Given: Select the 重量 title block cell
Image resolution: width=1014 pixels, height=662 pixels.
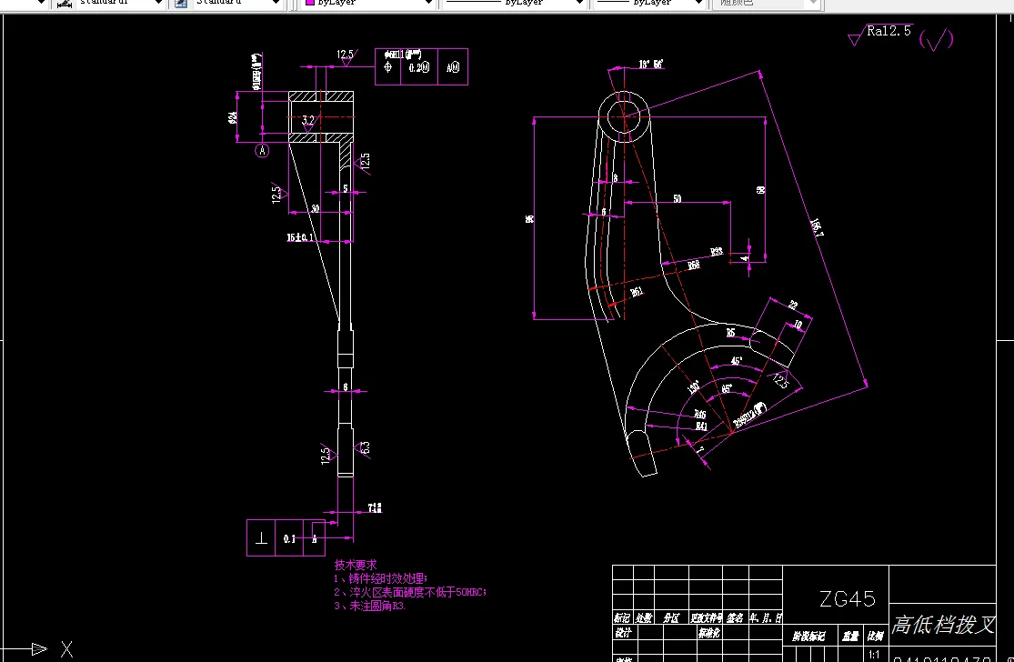Looking at the screenshot, I should tap(850, 637).
